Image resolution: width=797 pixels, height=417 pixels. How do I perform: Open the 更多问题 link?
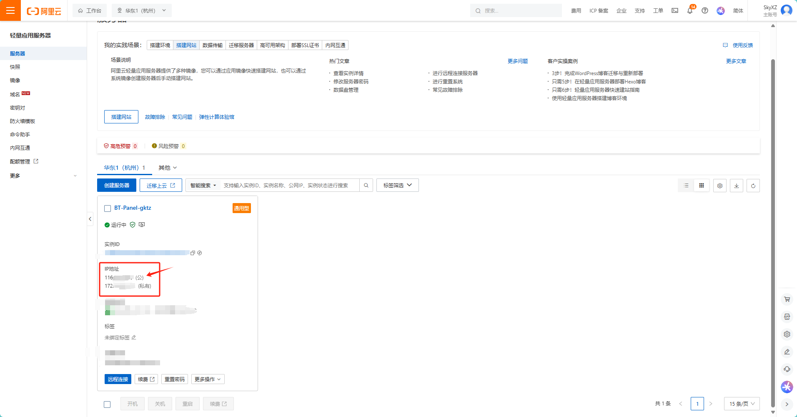point(518,61)
